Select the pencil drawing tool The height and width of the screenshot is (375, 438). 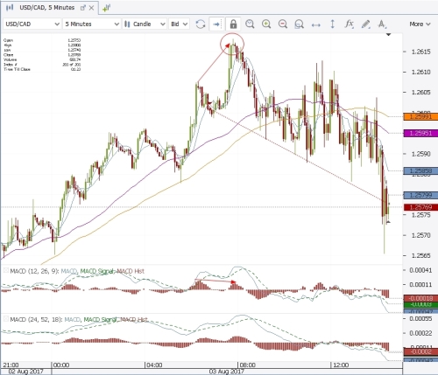point(365,24)
